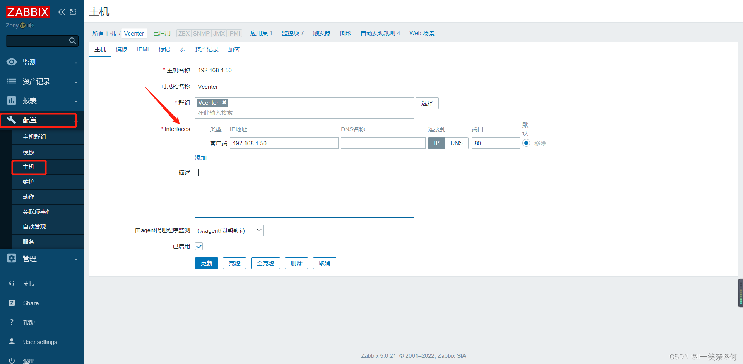Screen dimensions: 743x364
Task: Open 自动发现规则 4 link
Action: [380, 33]
